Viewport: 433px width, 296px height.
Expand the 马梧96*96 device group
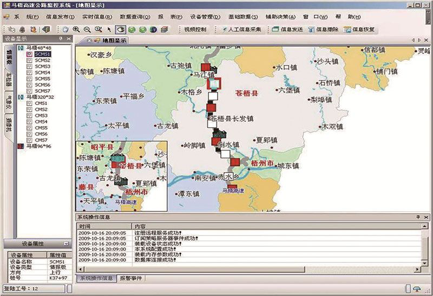click(x=21, y=146)
